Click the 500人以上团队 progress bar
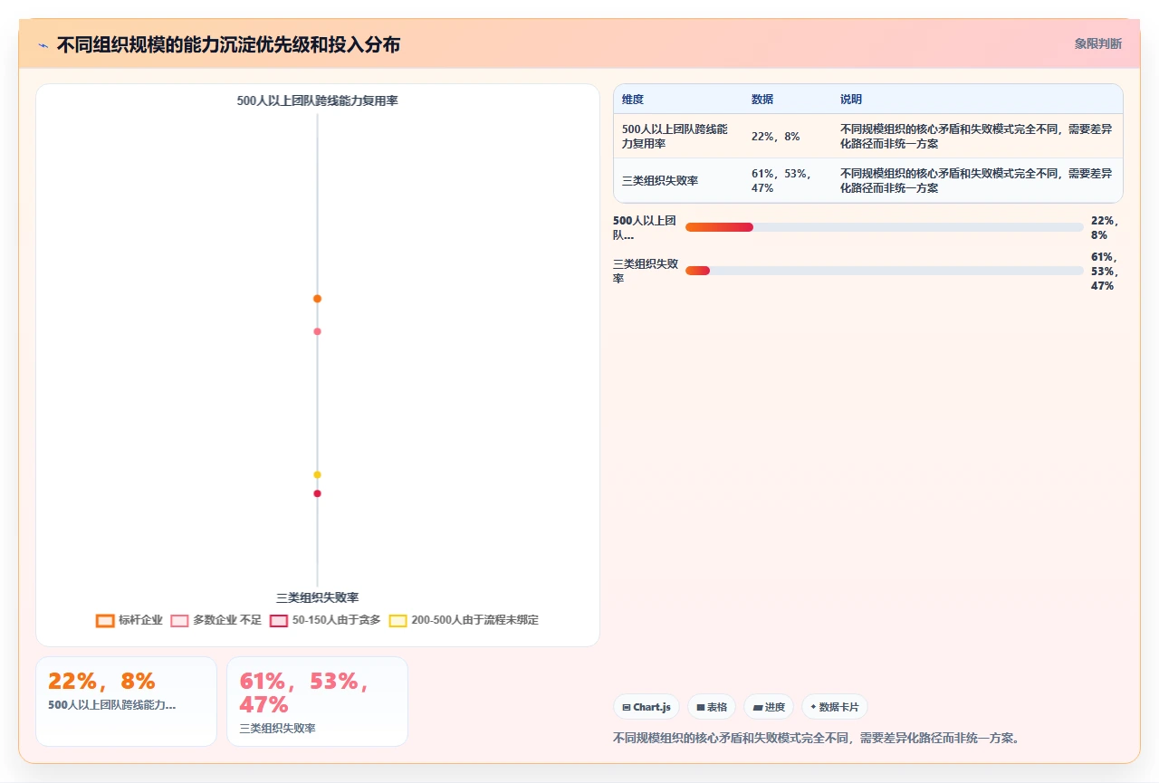The image size is (1159, 783). pyautogui.click(x=884, y=227)
